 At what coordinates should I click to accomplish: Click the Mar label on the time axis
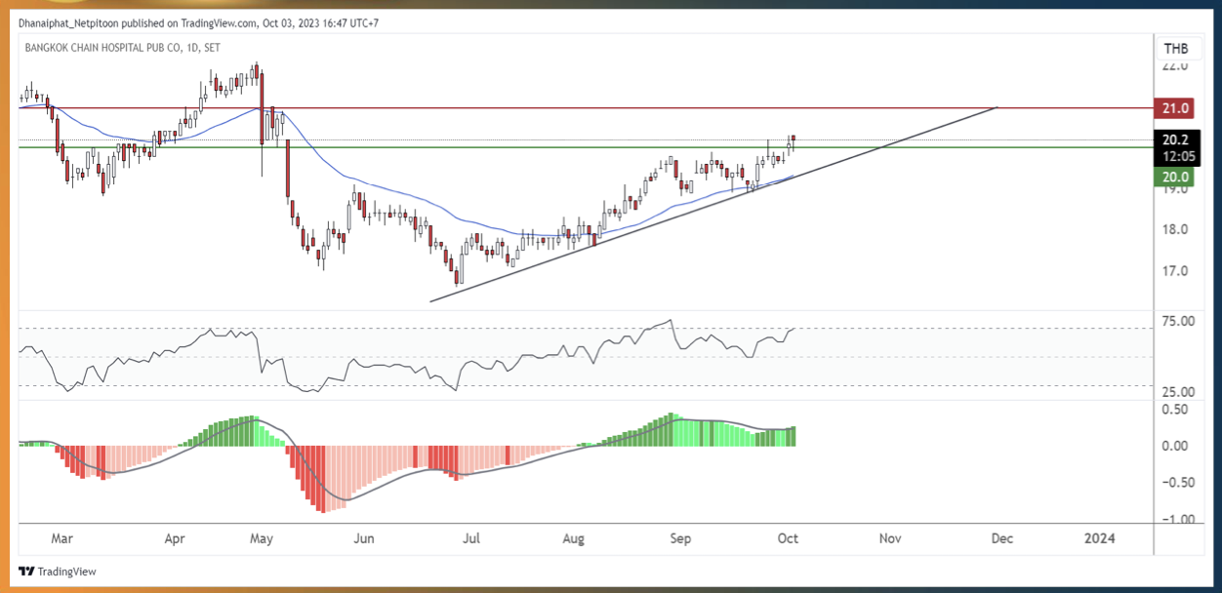tap(62, 537)
